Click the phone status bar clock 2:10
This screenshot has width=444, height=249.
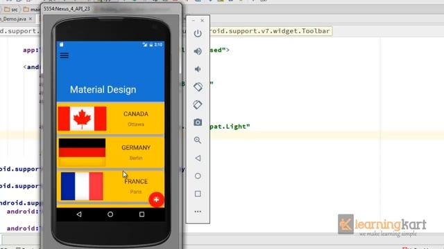click(158, 44)
